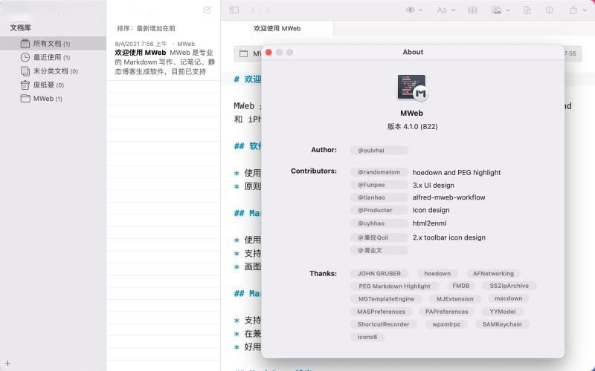Expand the share dropdown arrow
Image resolution: width=595 pixels, height=371 pixels.
(585, 10)
